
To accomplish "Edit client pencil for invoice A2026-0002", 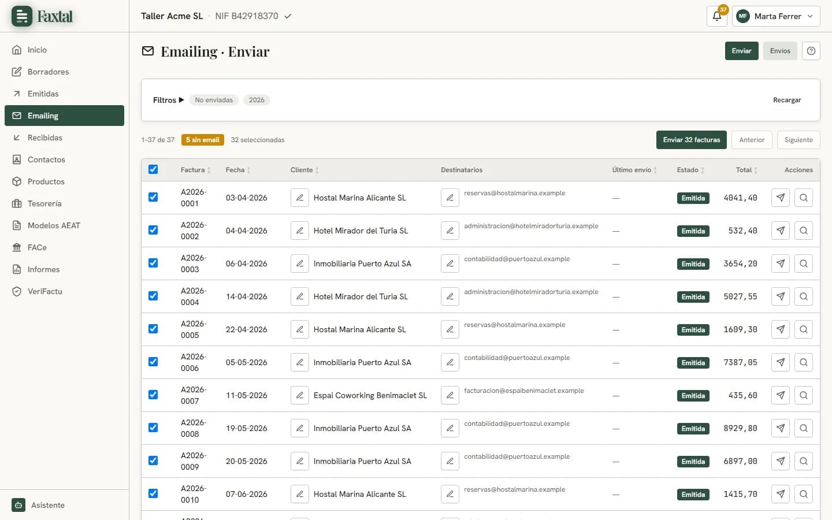I will click(x=300, y=231).
